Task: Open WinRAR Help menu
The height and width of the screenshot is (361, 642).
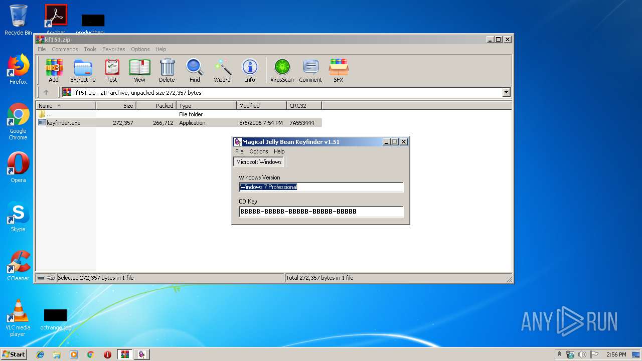Action: click(160, 49)
